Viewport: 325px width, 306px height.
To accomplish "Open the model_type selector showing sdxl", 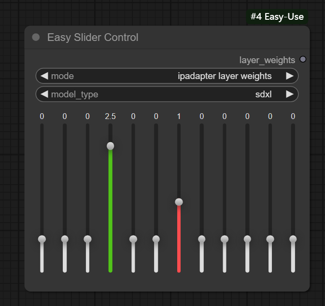I will click(x=167, y=94).
